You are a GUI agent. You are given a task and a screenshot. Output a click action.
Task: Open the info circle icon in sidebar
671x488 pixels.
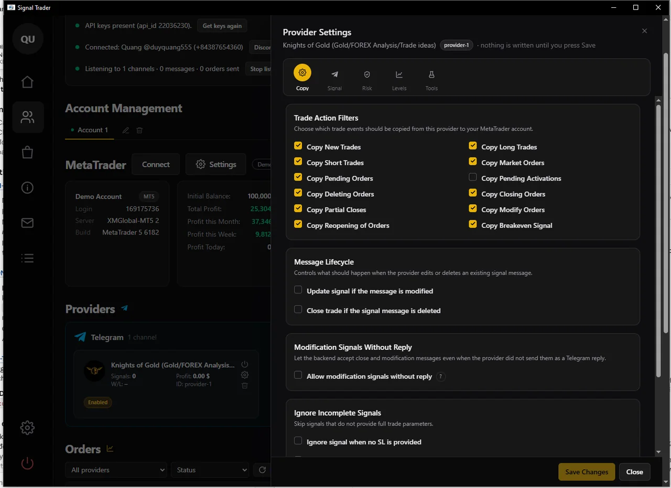click(27, 187)
